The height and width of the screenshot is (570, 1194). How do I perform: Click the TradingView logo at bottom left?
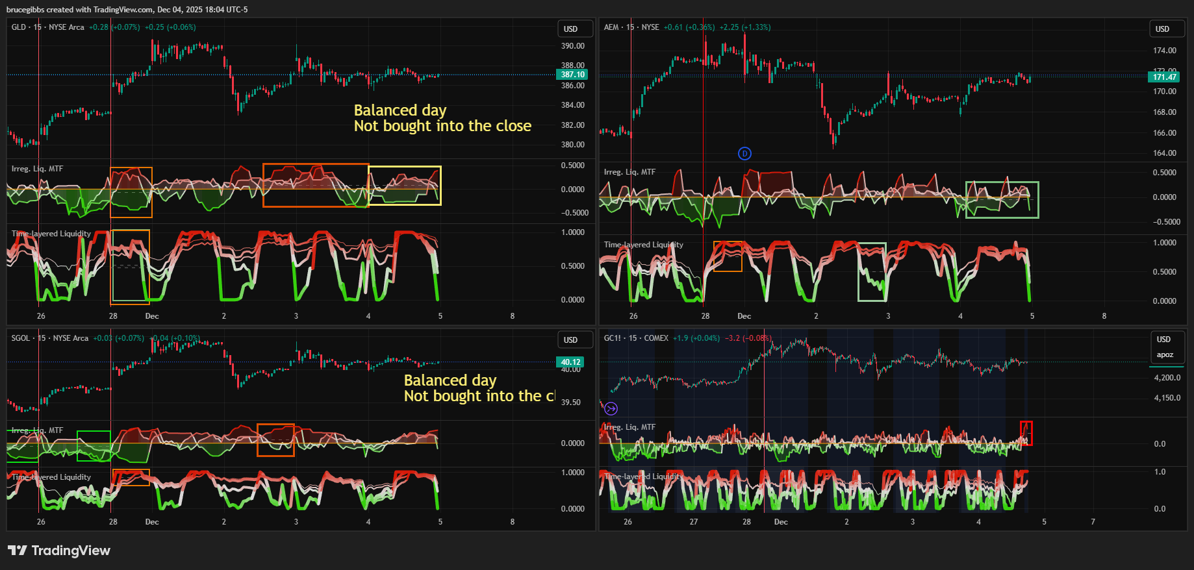59,551
